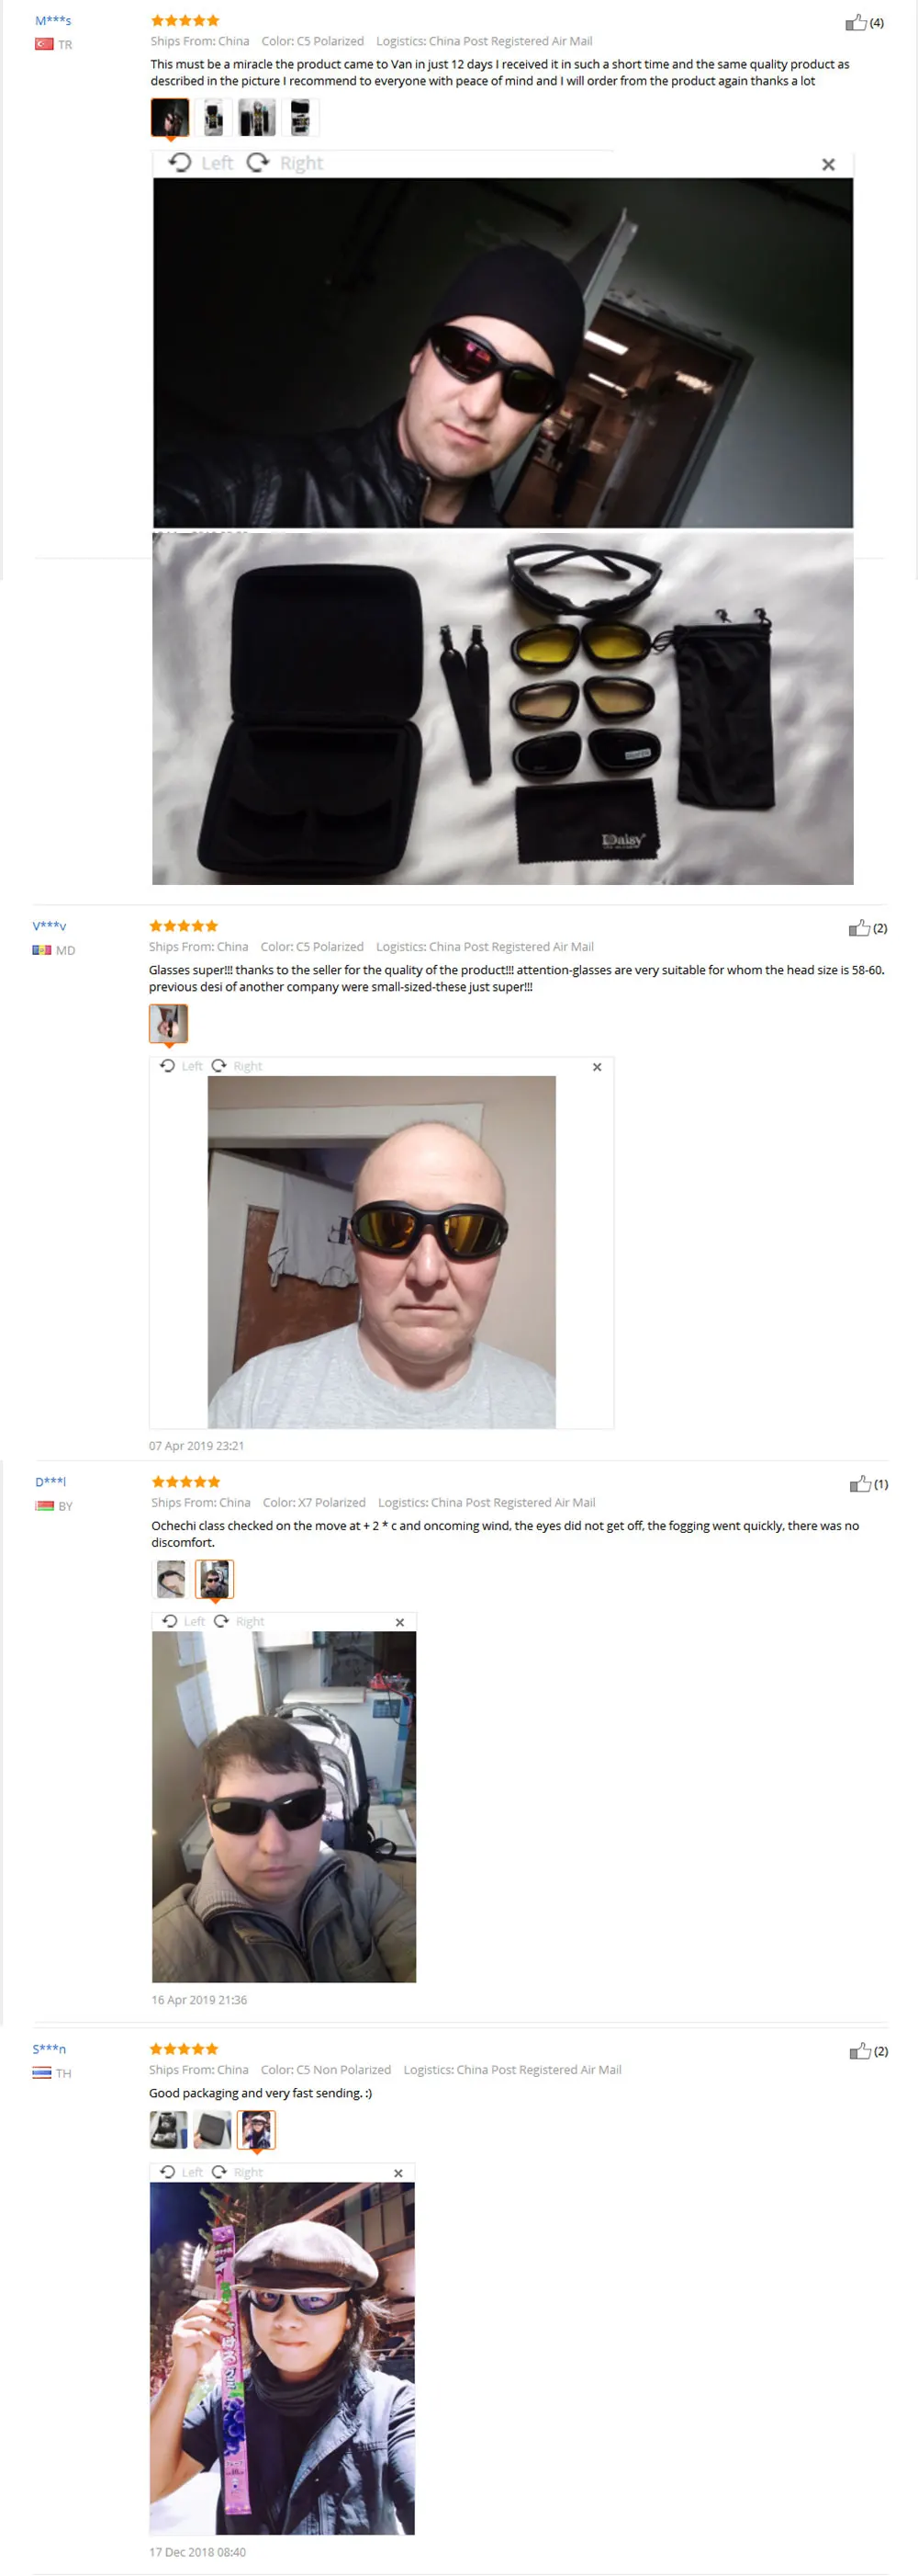Open second thumbnail in M***s review
Viewport: 918px width, 2576px height.
[214, 118]
